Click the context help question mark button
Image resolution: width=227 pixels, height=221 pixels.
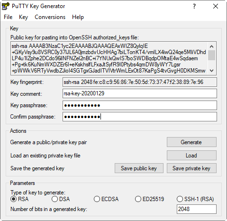(x=194, y=6)
